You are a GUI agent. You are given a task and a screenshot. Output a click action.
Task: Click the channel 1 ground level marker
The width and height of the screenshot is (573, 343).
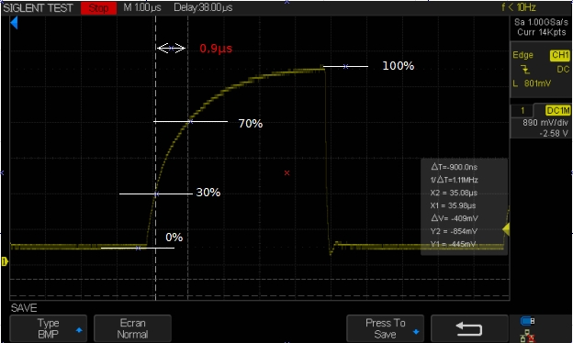[5, 261]
